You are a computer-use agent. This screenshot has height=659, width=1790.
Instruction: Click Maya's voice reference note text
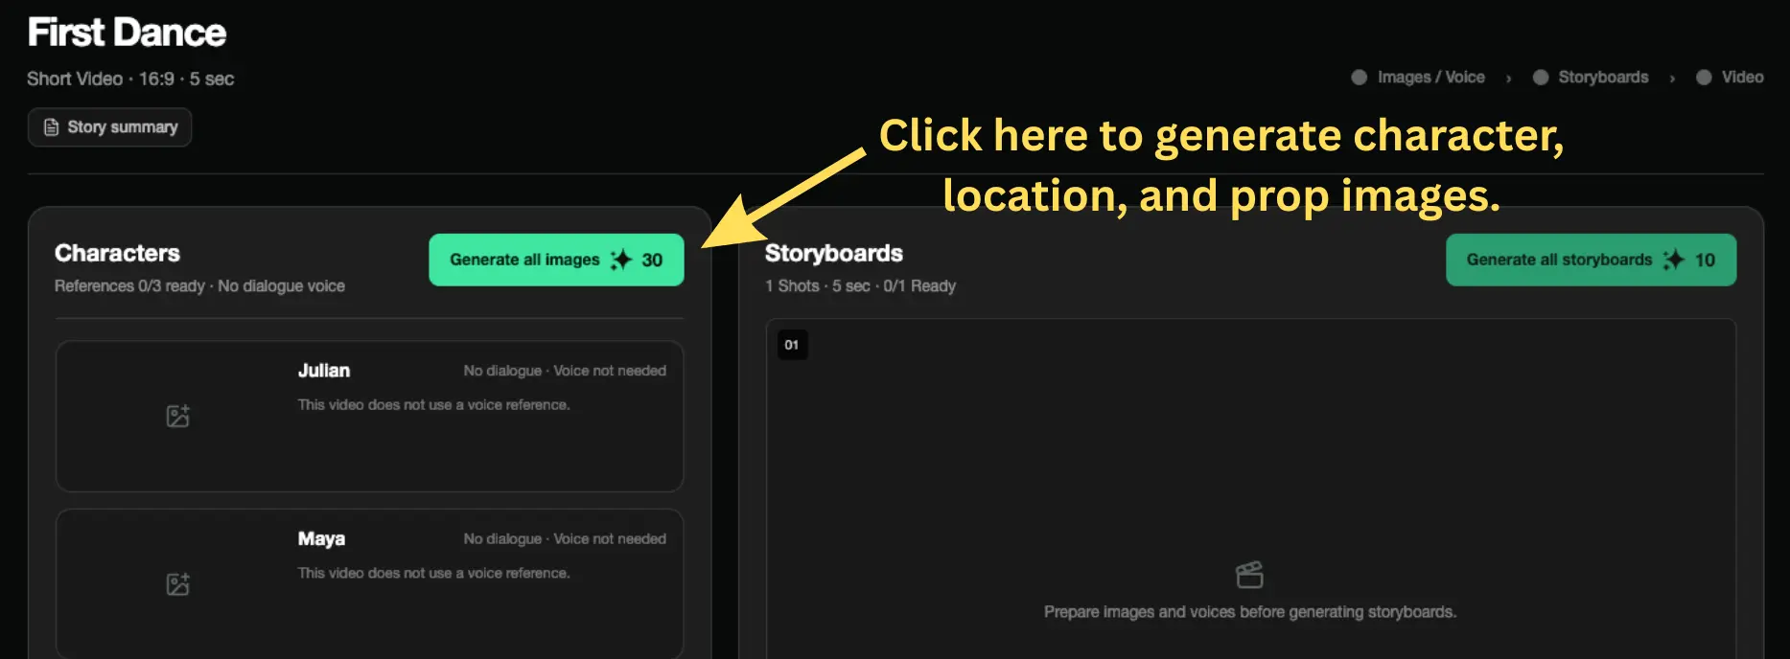click(433, 573)
